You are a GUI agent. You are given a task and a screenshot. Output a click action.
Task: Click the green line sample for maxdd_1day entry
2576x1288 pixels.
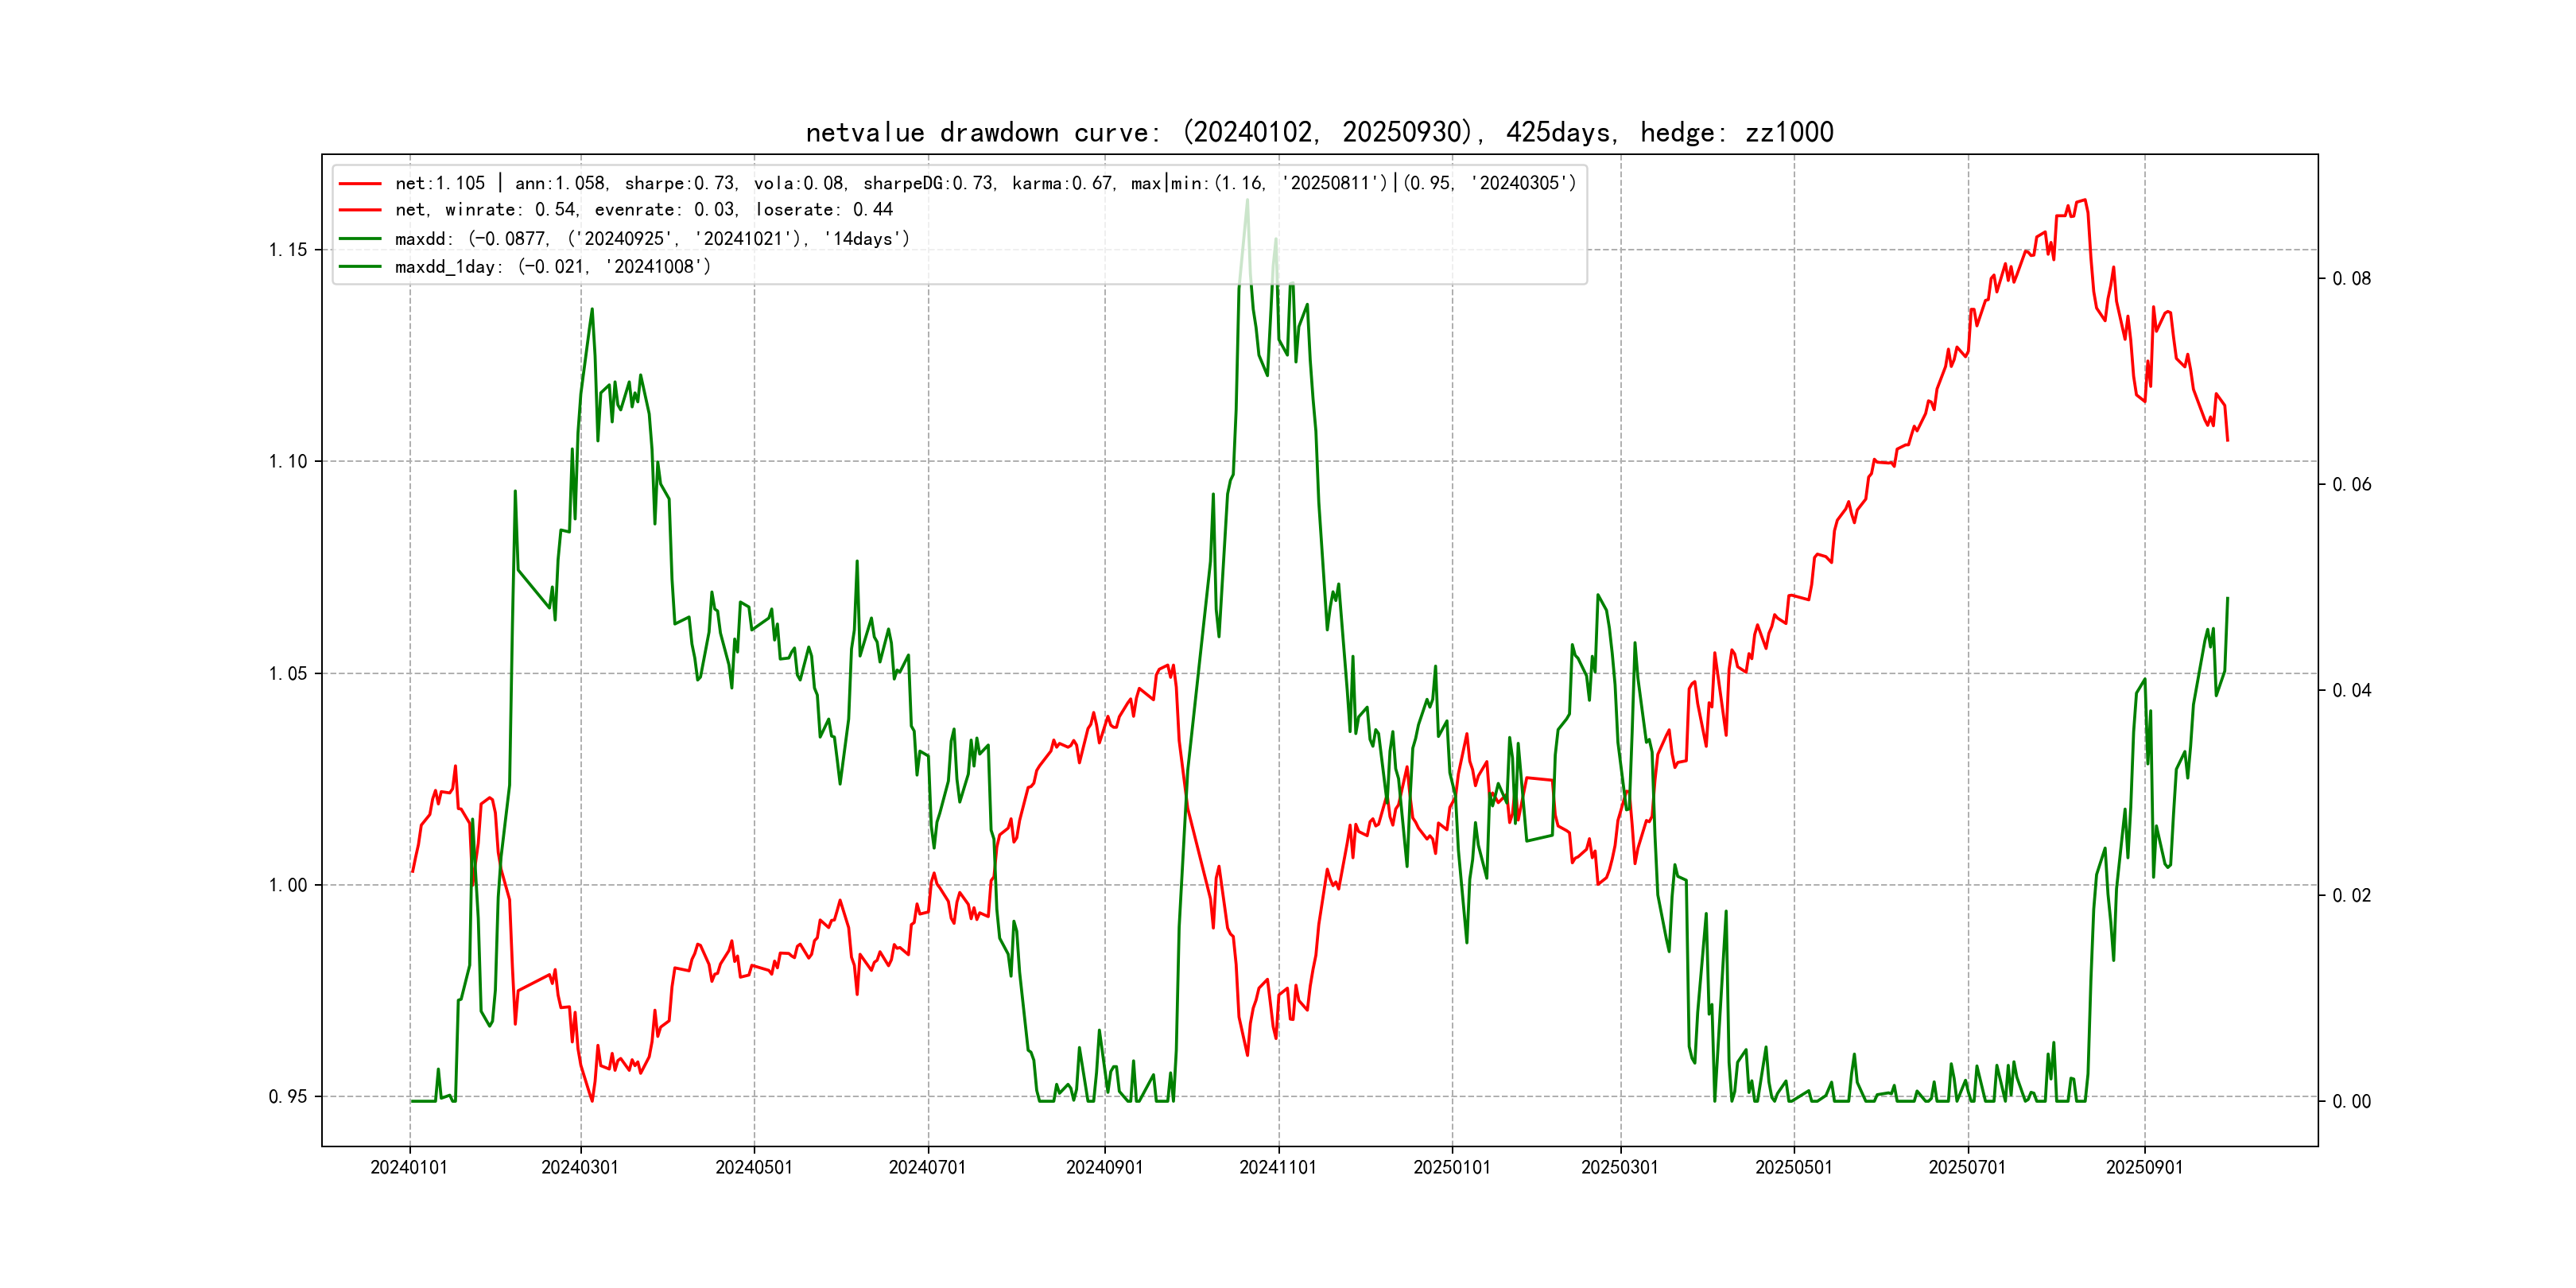360,267
